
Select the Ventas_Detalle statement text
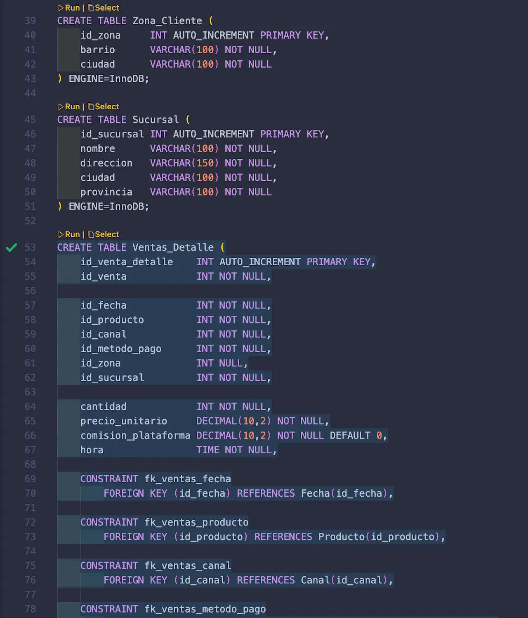(106, 234)
